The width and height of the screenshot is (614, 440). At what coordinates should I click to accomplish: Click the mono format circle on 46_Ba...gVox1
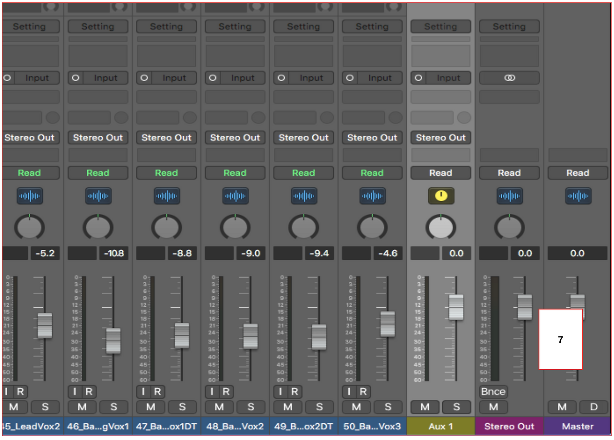(75, 78)
